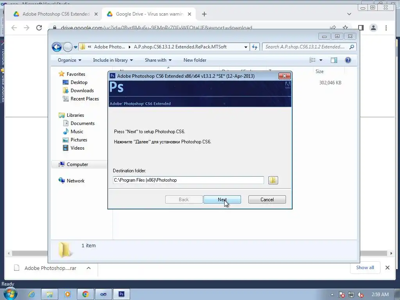
Task: Select Libraries in navigation pane
Action: click(75, 115)
